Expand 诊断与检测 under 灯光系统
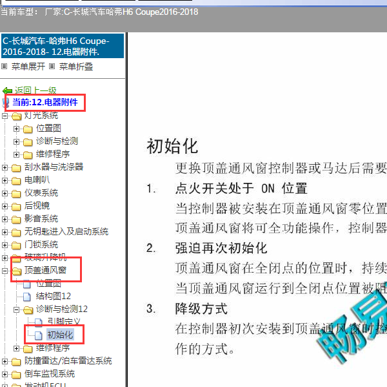 [x=16, y=141]
